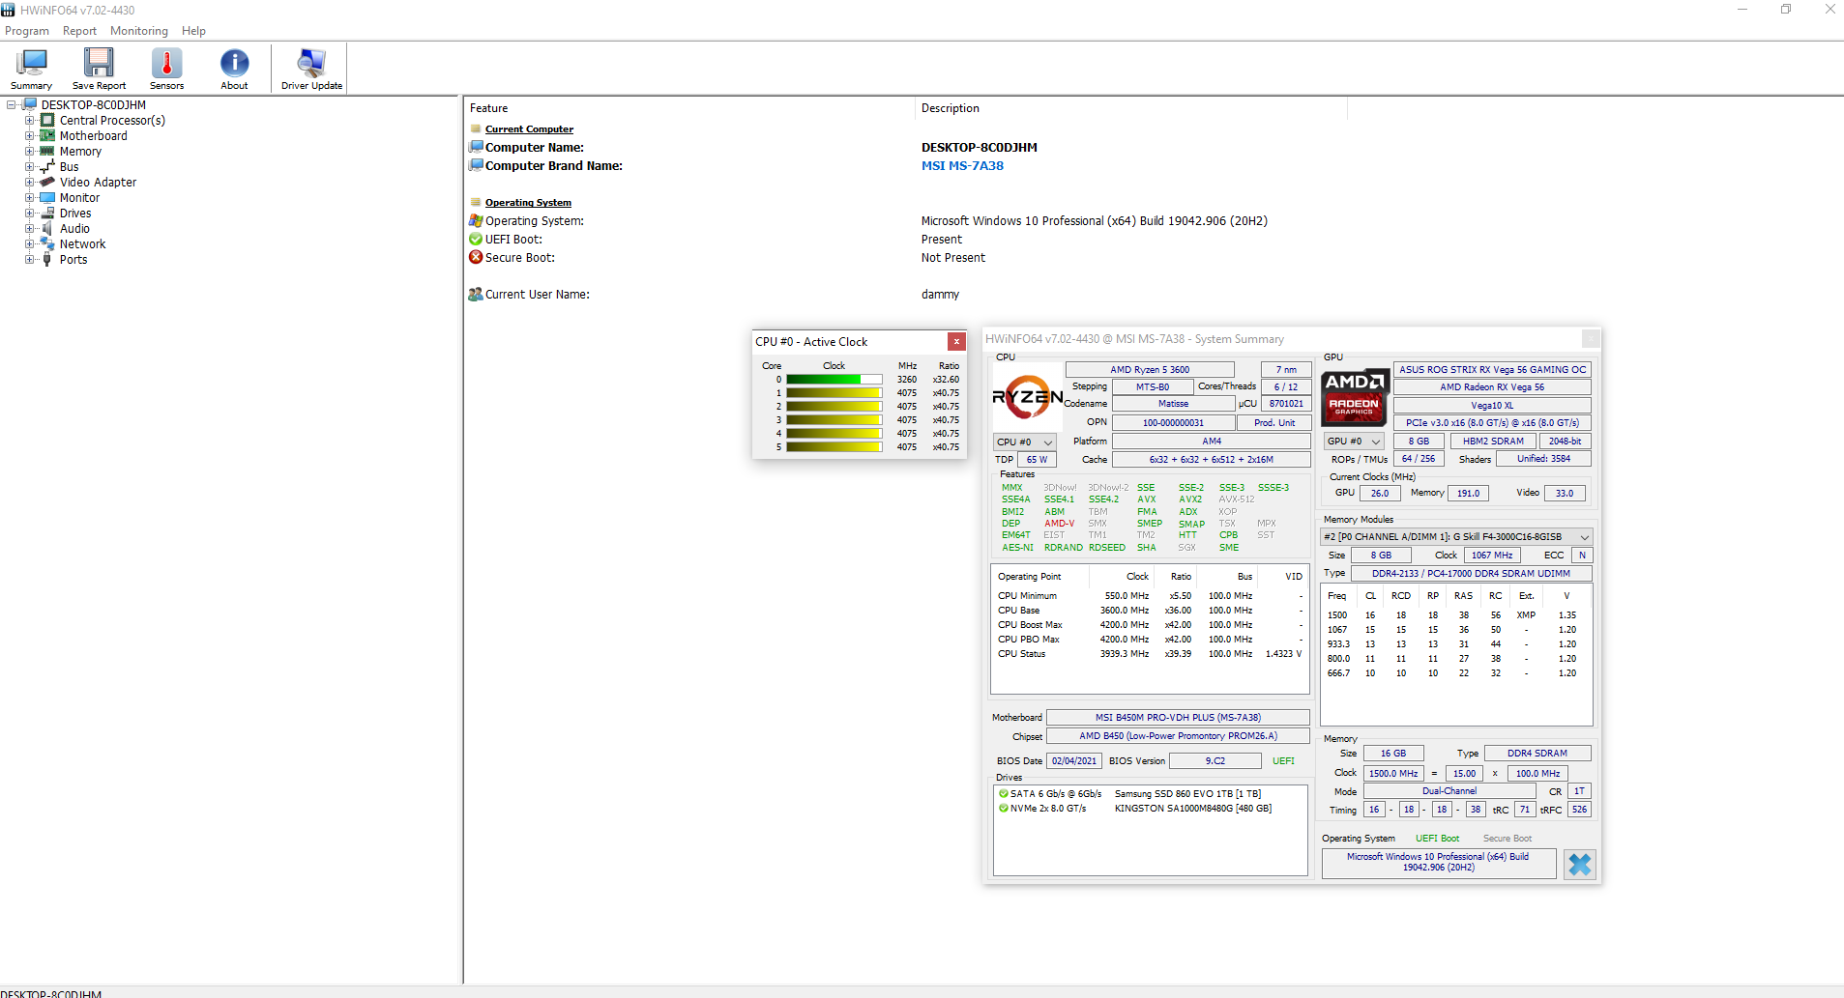Click the Windows icon beside Operating System row
Image resolution: width=1844 pixels, height=998 pixels.
pos(476,221)
